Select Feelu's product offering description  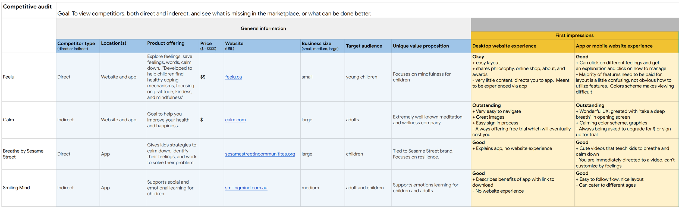point(172,77)
